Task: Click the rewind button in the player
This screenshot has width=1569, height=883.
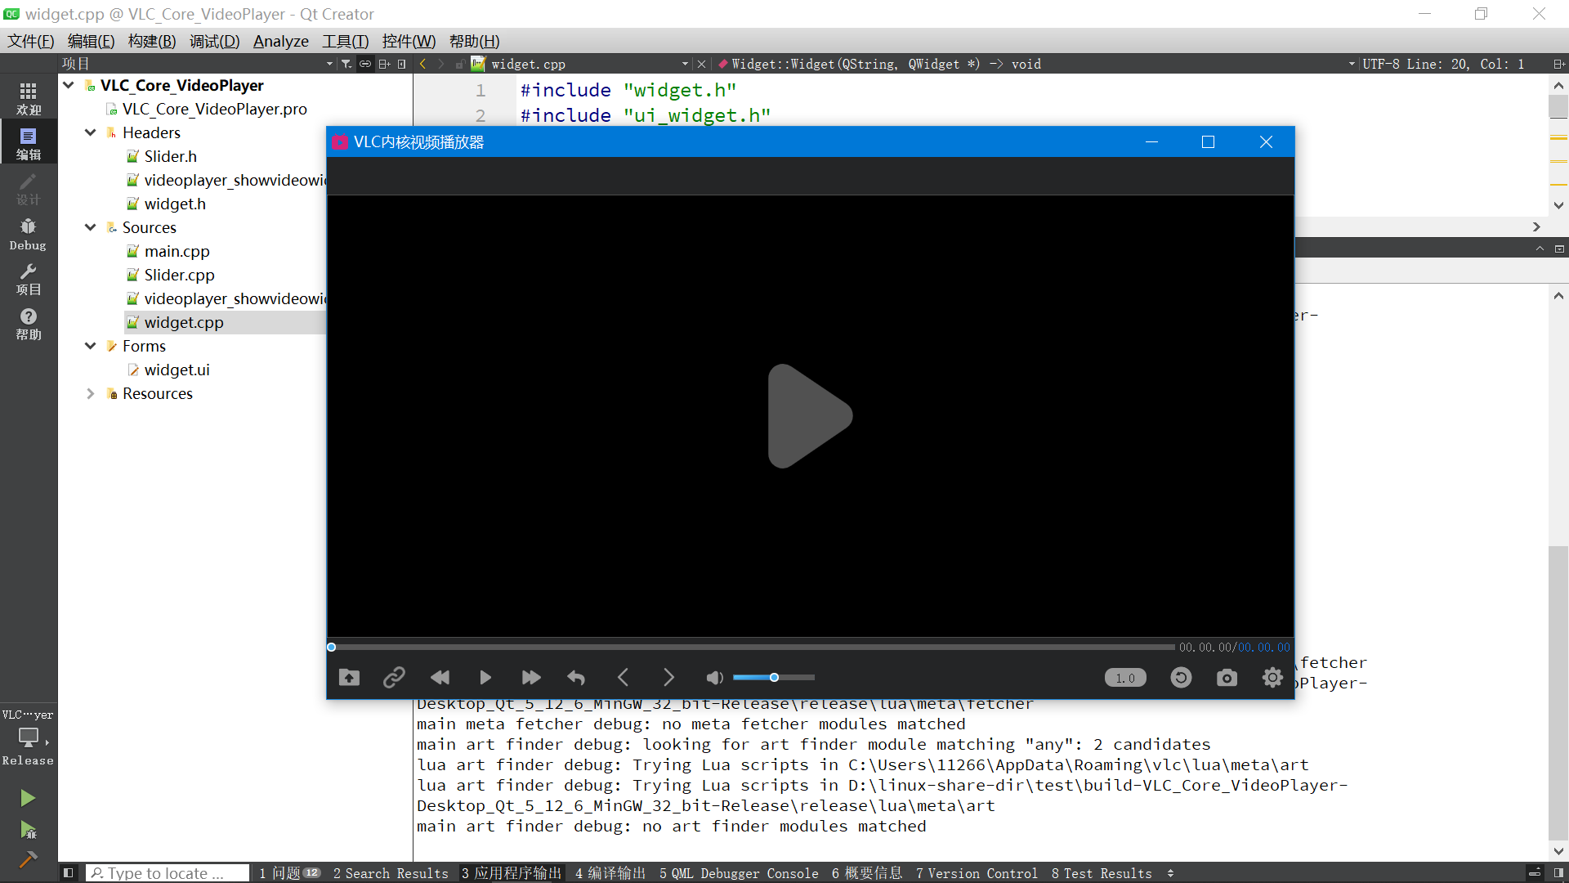Action: 440,677
